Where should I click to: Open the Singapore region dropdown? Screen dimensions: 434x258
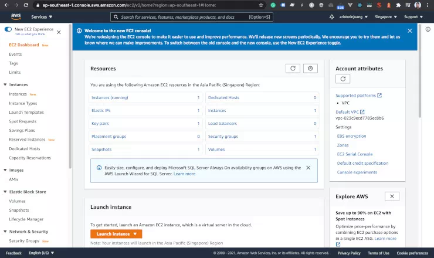(386, 17)
